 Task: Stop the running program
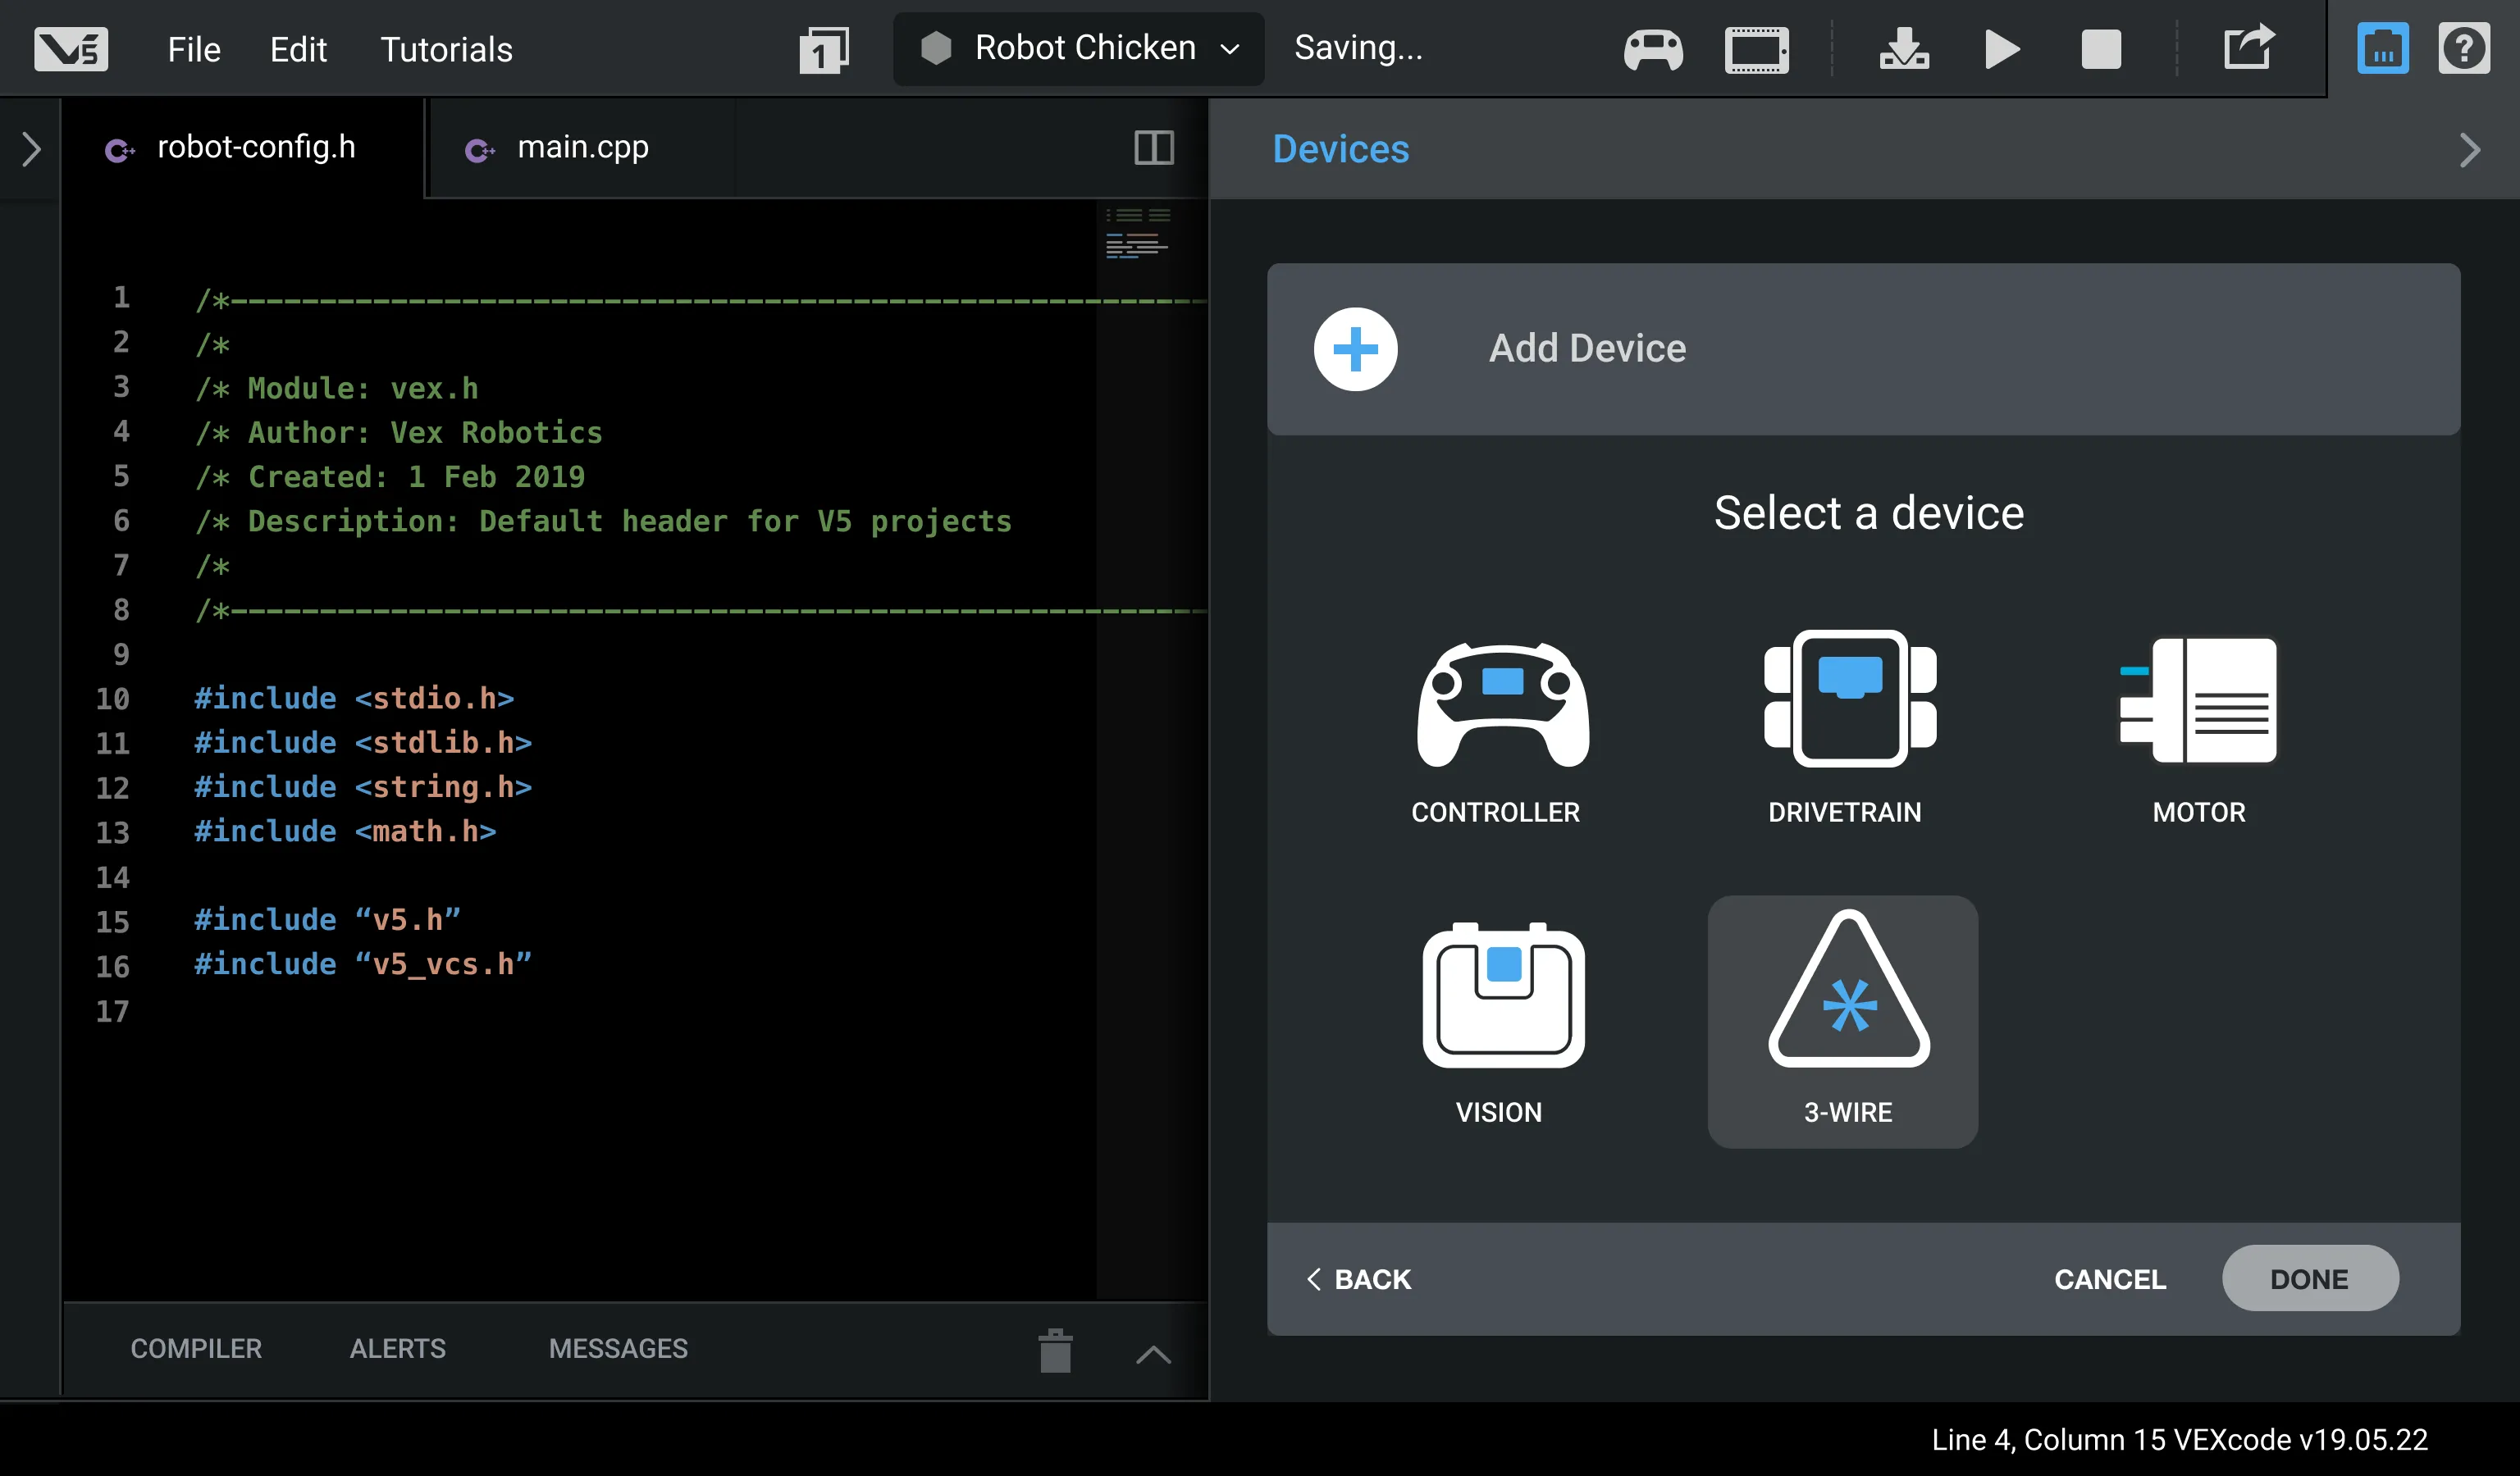point(2100,49)
